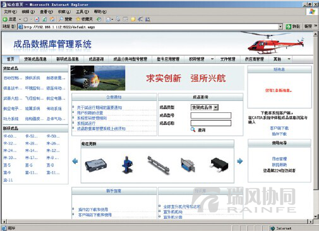This screenshot has height=231, width=319.
Task: Click the left blue arrow in the product carousel
Action: 75,161
